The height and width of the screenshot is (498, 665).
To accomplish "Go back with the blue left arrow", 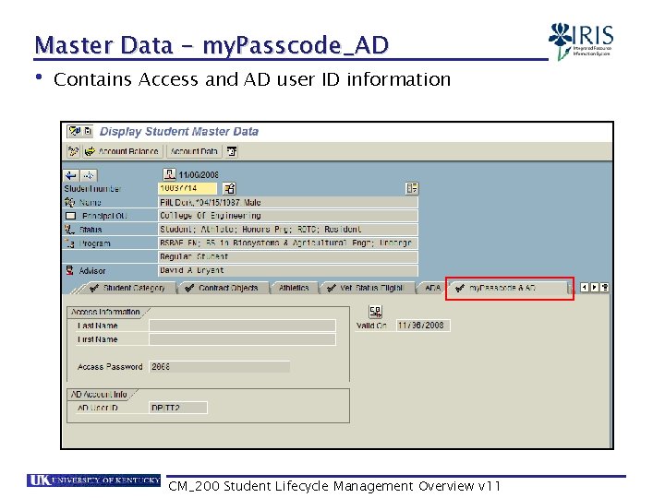I will (71, 175).
